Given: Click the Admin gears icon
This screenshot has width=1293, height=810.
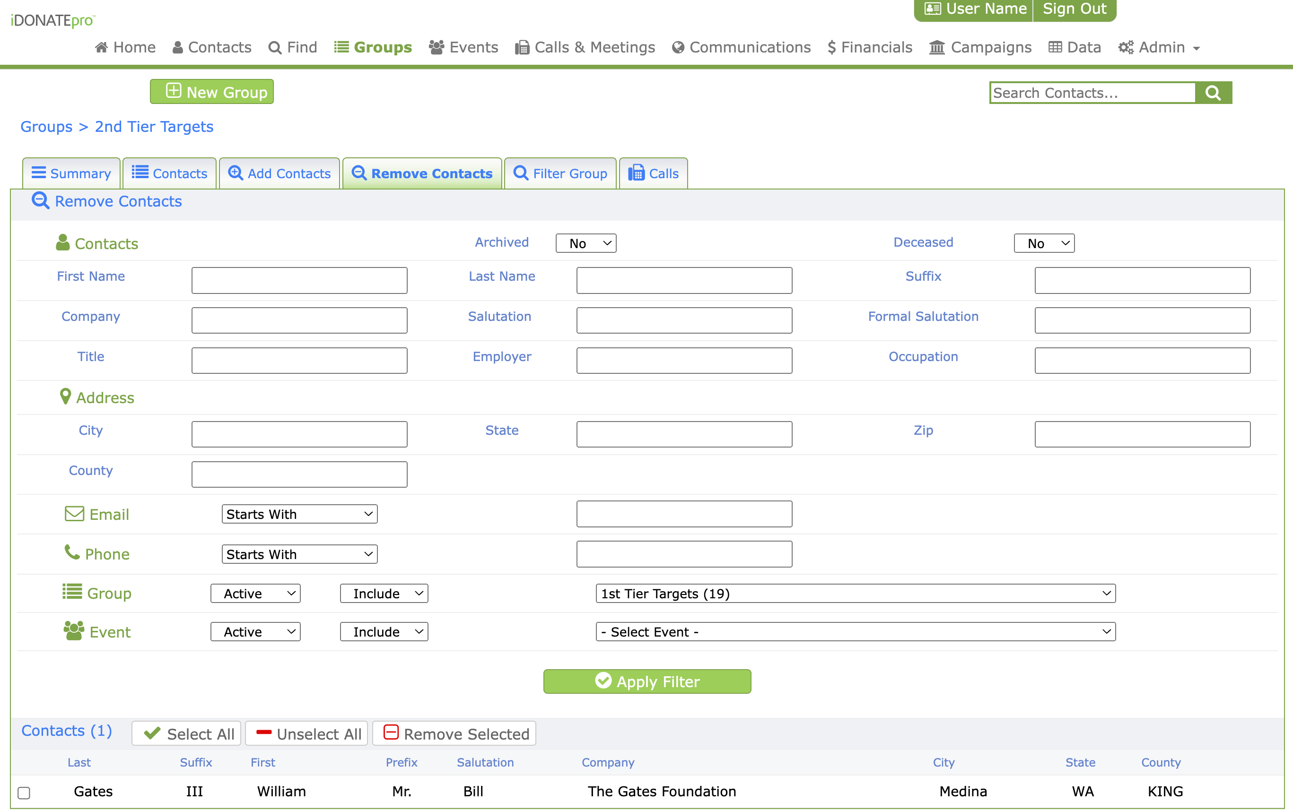Looking at the screenshot, I should point(1126,48).
